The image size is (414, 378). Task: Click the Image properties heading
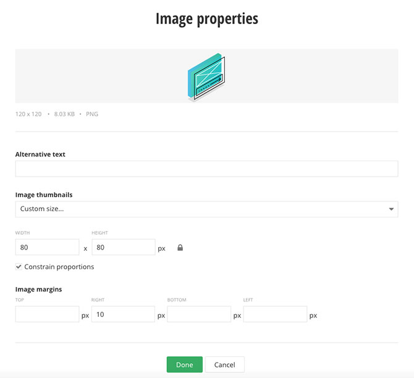[206, 19]
